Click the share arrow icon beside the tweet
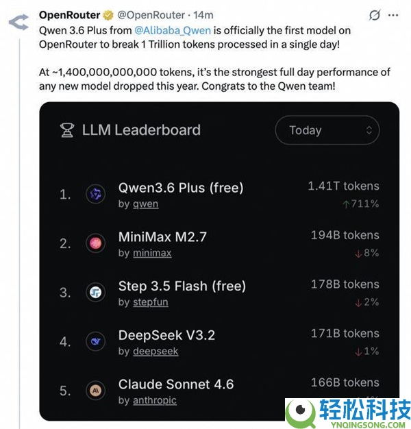Screen dimensions: 411x429 point(18,22)
